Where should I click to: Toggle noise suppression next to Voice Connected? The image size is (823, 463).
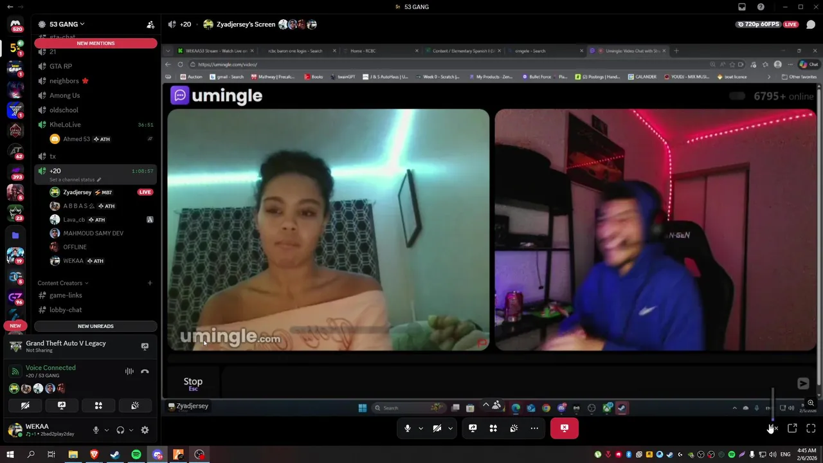(x=129, y=371)
